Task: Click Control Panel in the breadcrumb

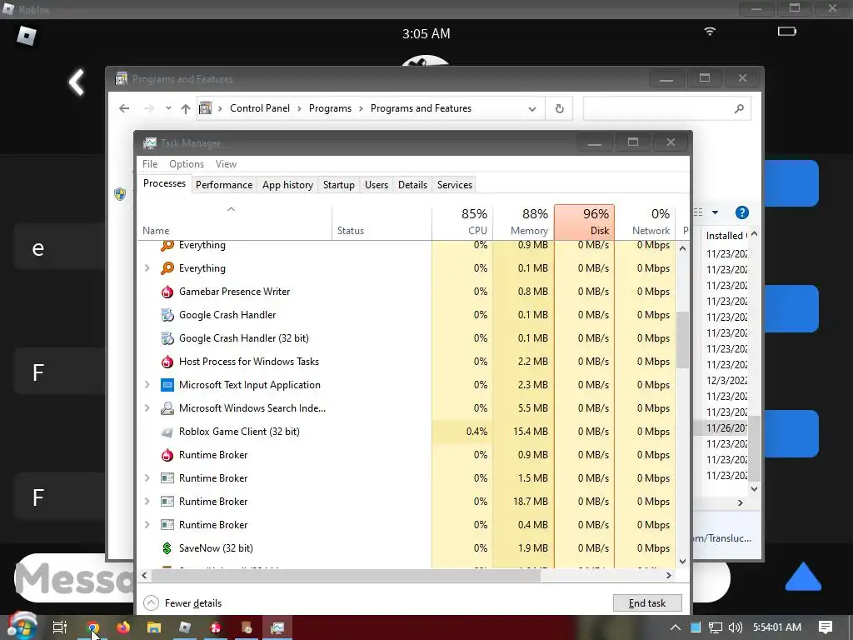Action: [x=260, y=108]
